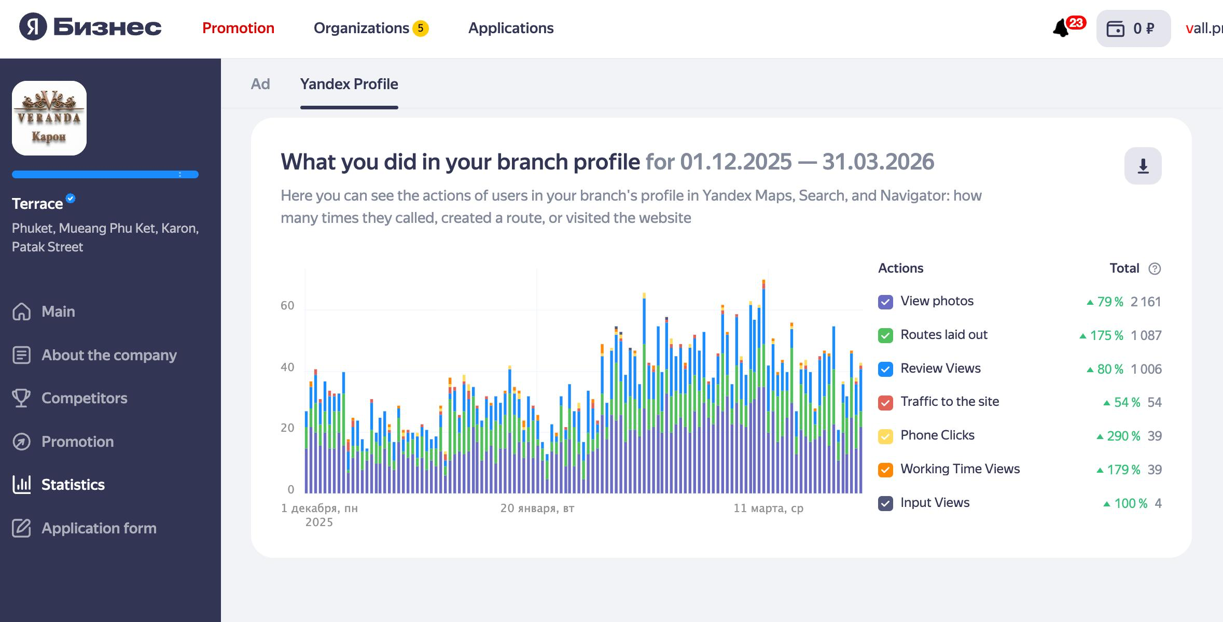Open the vall.pr account menu
Screen dimensions: 1223x622
click(1204, 28)
